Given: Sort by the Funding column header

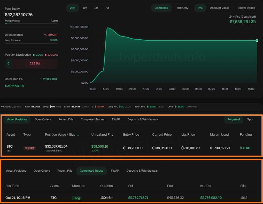Looking at the screenshot, I should (x=246, y=135).
